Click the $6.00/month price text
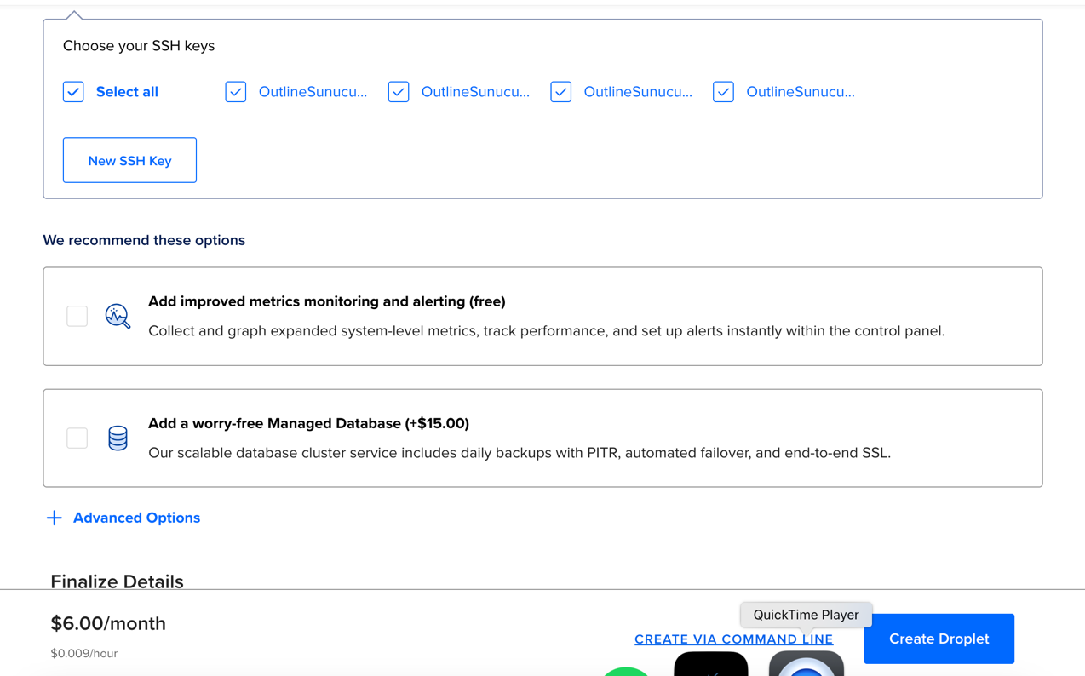 [108, 623]
